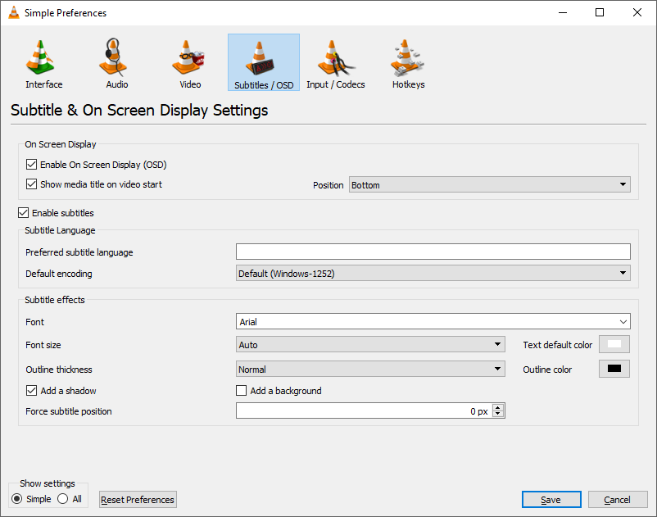Pick the Text default color swatch
The height and width of the screenshot is (517, 657).
(x=614, y=345)
